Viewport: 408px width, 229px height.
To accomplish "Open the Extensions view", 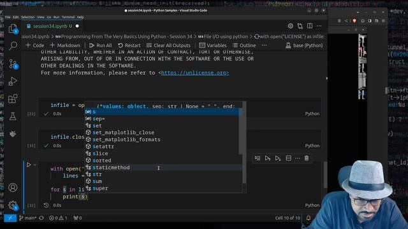I will 13,99.
